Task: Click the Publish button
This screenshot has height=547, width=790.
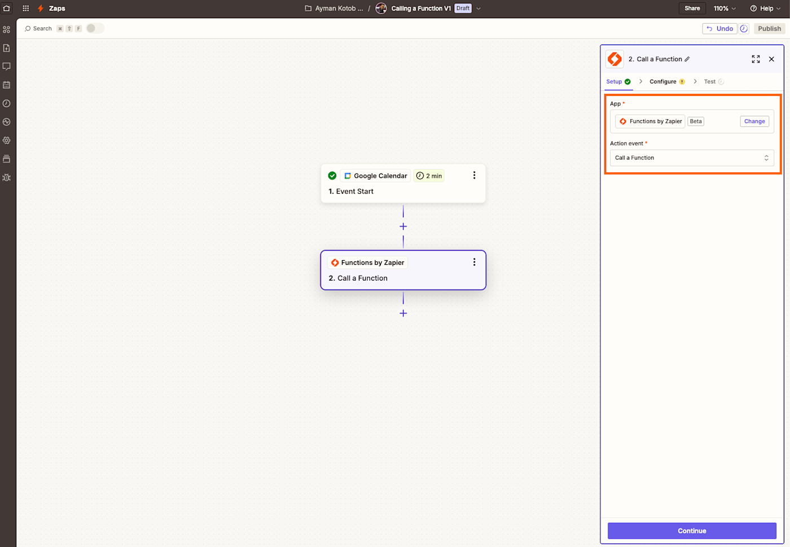Action: 770,29
